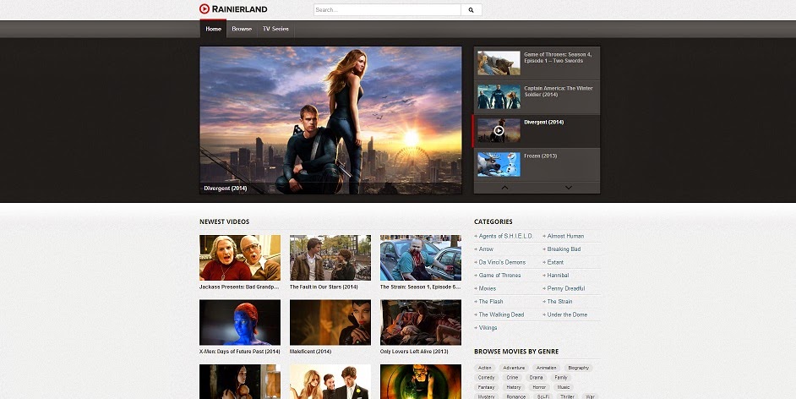This screenshot has height=399, width=796.
Task: Open the Da Vinci's Demons category
Action: [502, 262]
